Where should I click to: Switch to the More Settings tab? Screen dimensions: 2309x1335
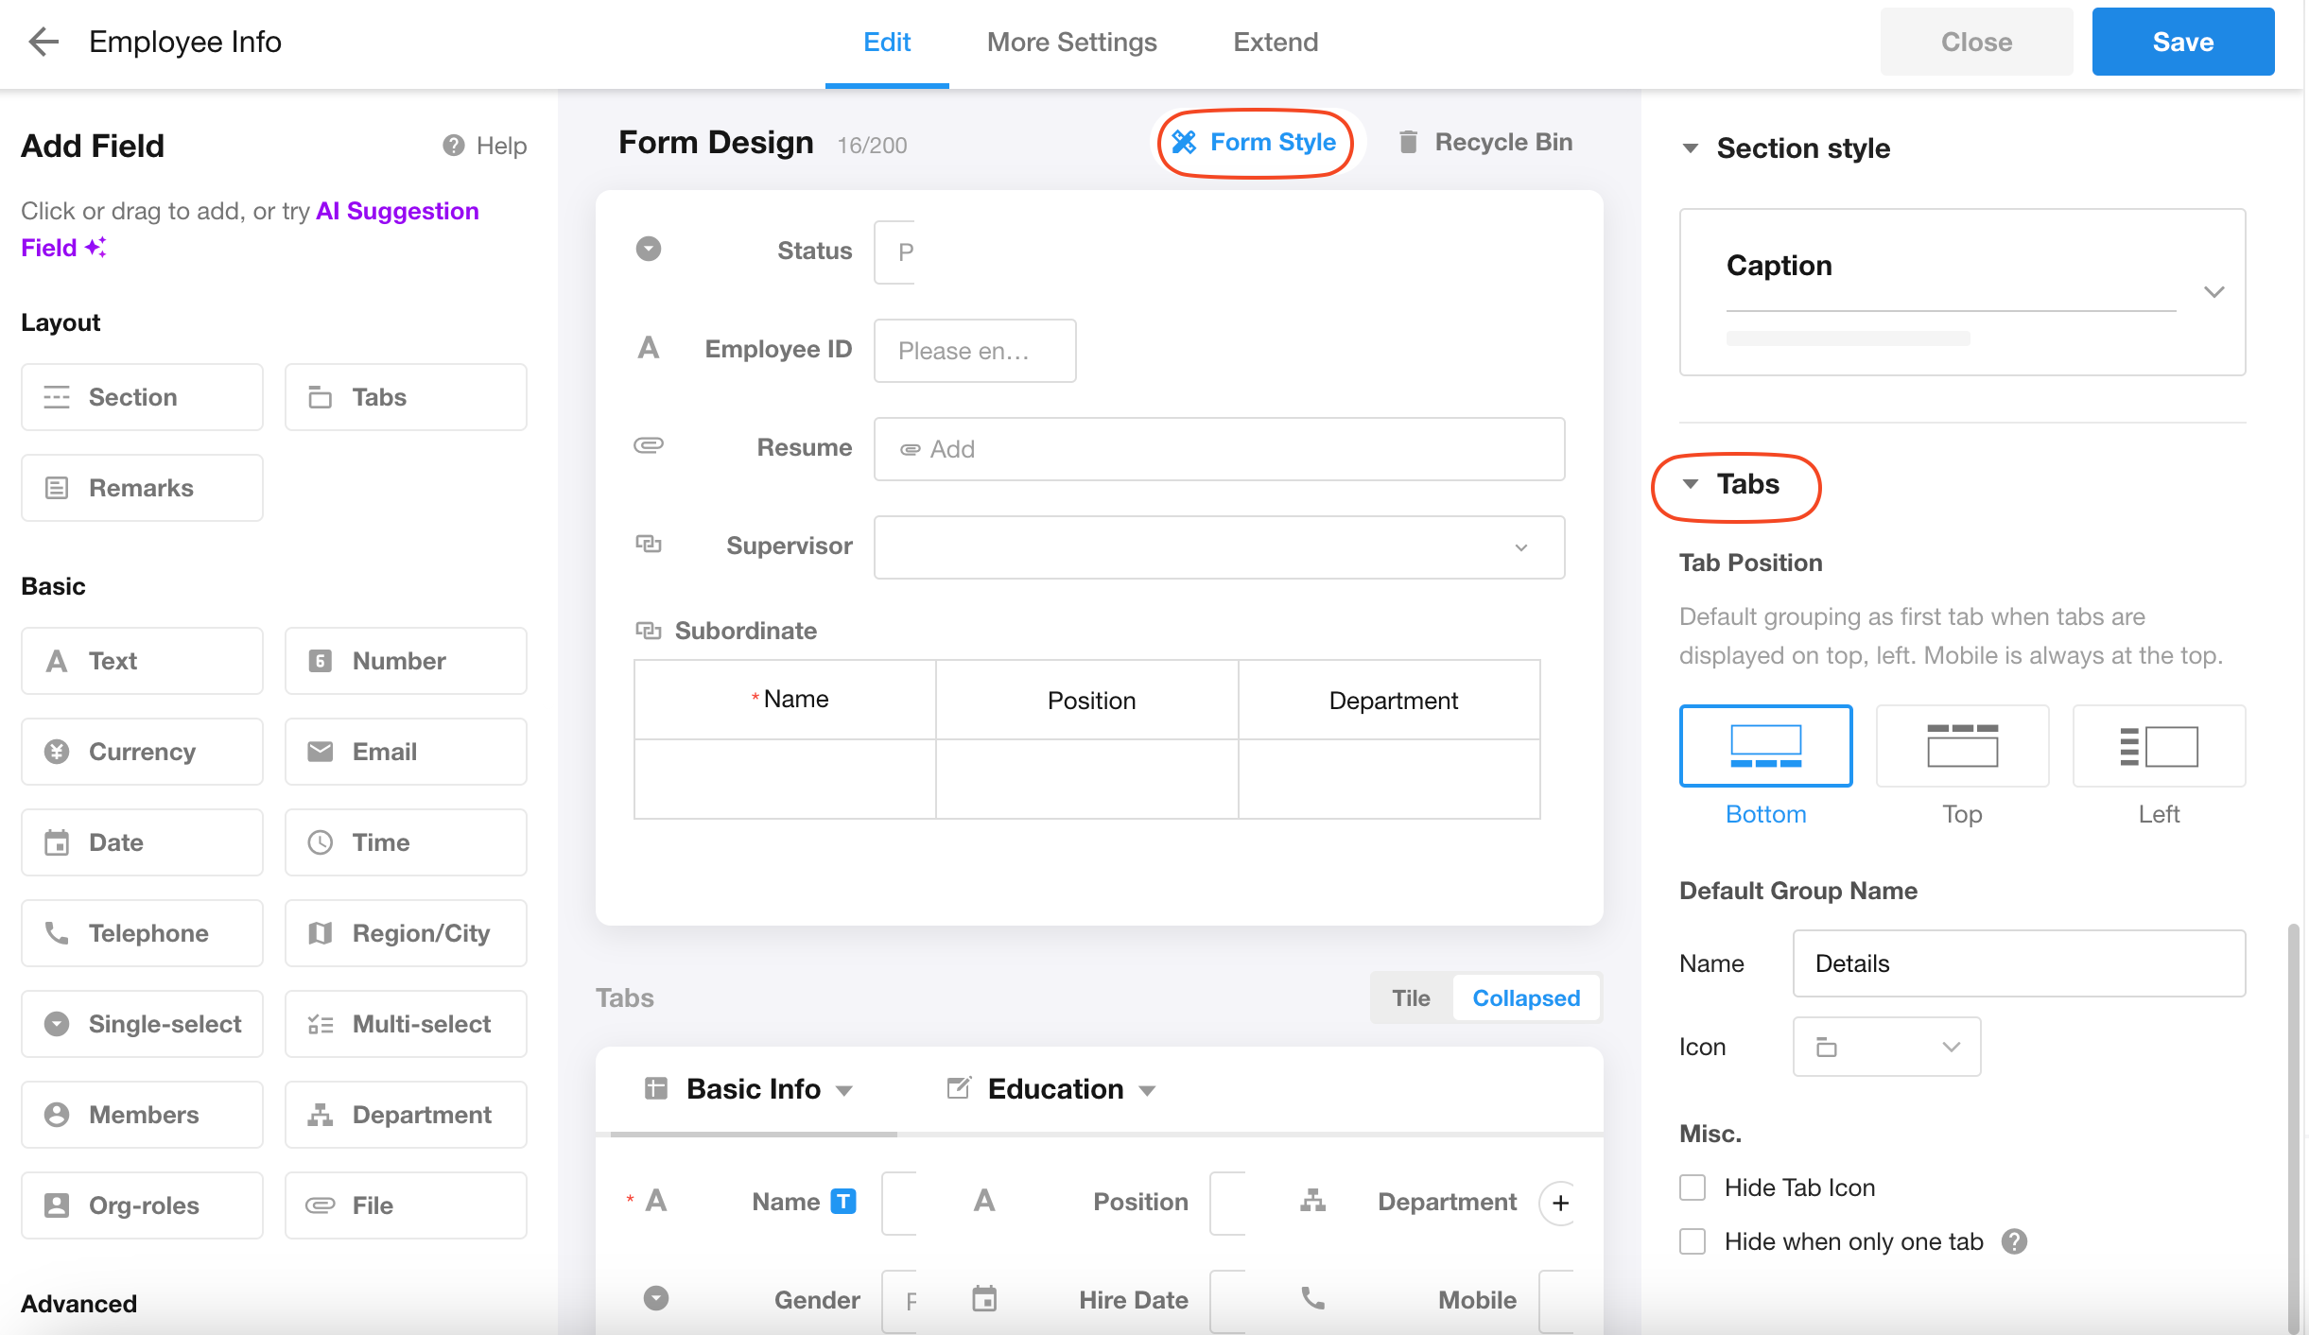(x=1071, y=43)
